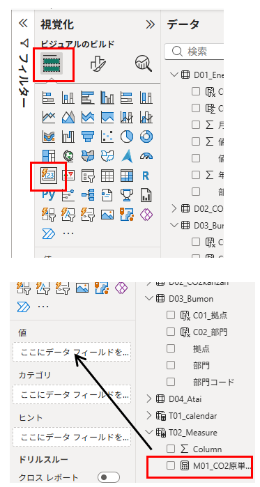
Task: Select the stacked bar chart visual
Action: (48, 98)
